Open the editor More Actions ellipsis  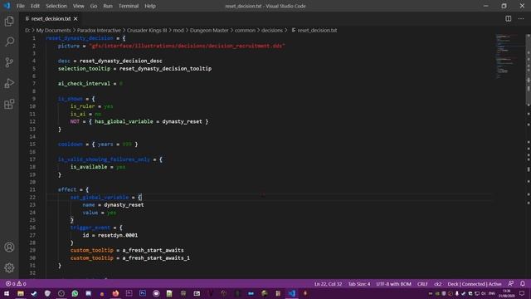point(521,18)
